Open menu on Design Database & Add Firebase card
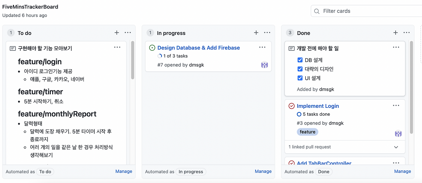Screen dimensions: 422x183 (262, 47)
